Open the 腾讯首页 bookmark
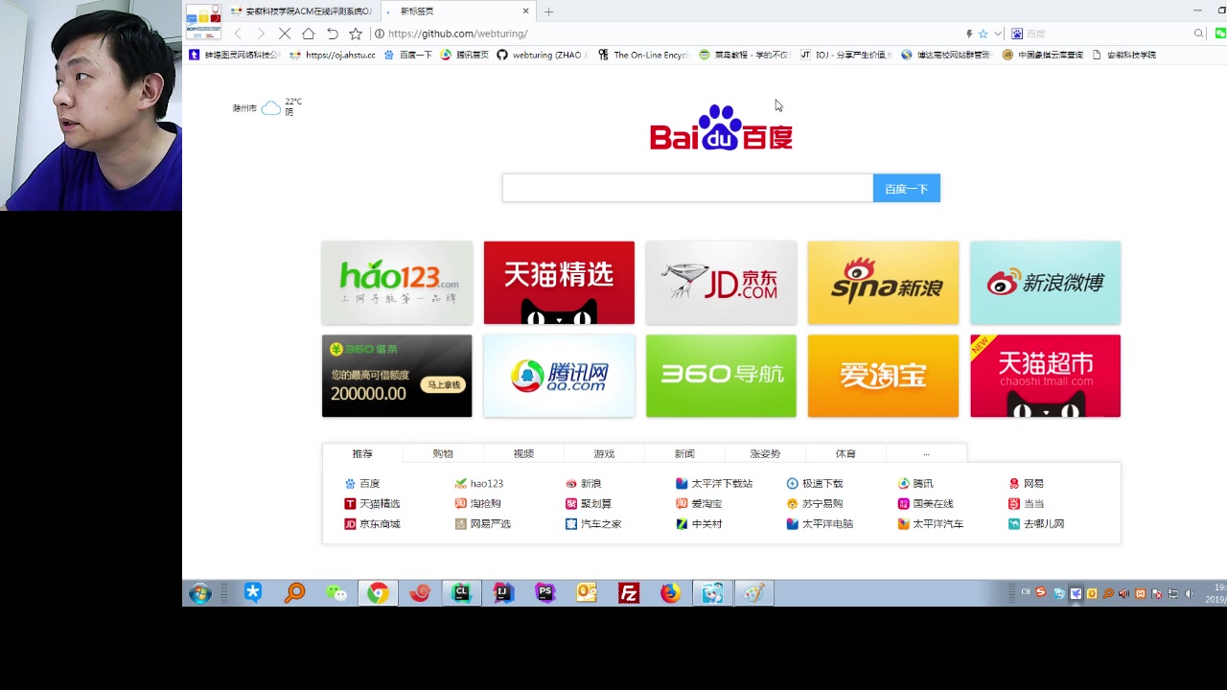Image resolution: width=1227 pixels, height=690 pixels. (465, 55)
